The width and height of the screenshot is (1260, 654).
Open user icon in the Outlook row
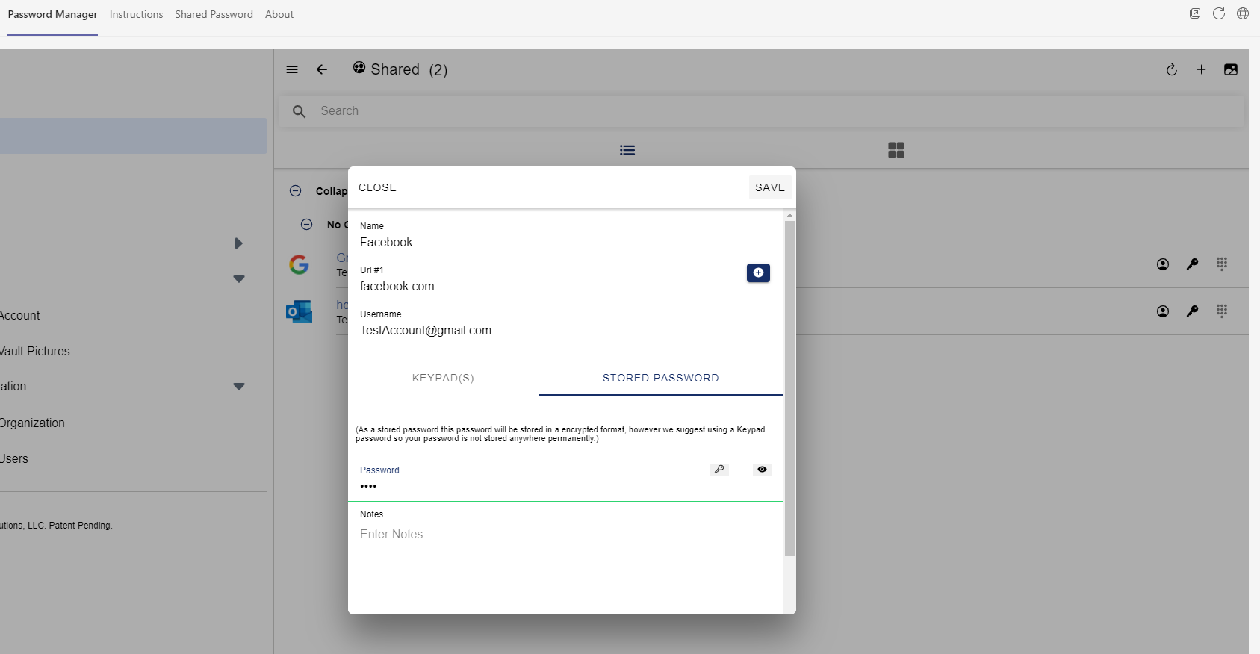(x=1163, y=311)
